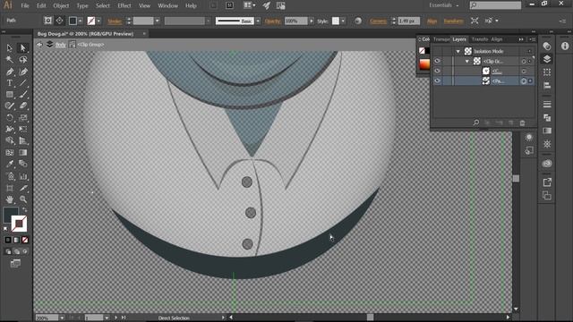Click the exit isolation mode back arrow
The image size is (573, 322).
click(39, 45)
